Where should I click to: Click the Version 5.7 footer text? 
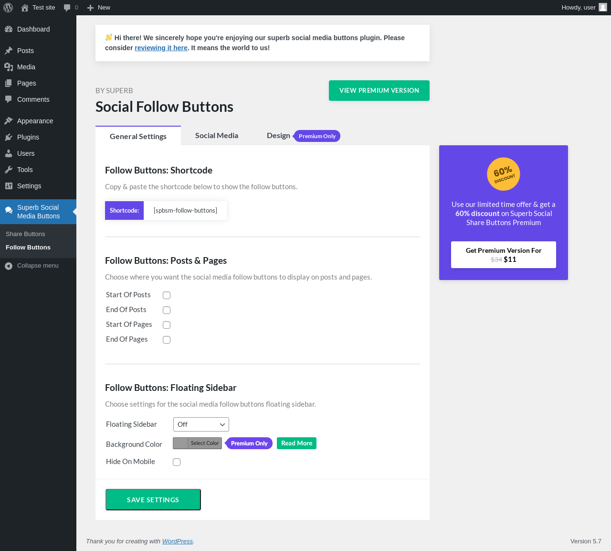pos(586,541)
